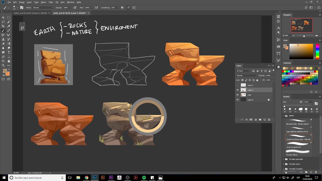The image size is (322, 181).
Task: Select the Circular difuso brush
Action: coord(299,153)
